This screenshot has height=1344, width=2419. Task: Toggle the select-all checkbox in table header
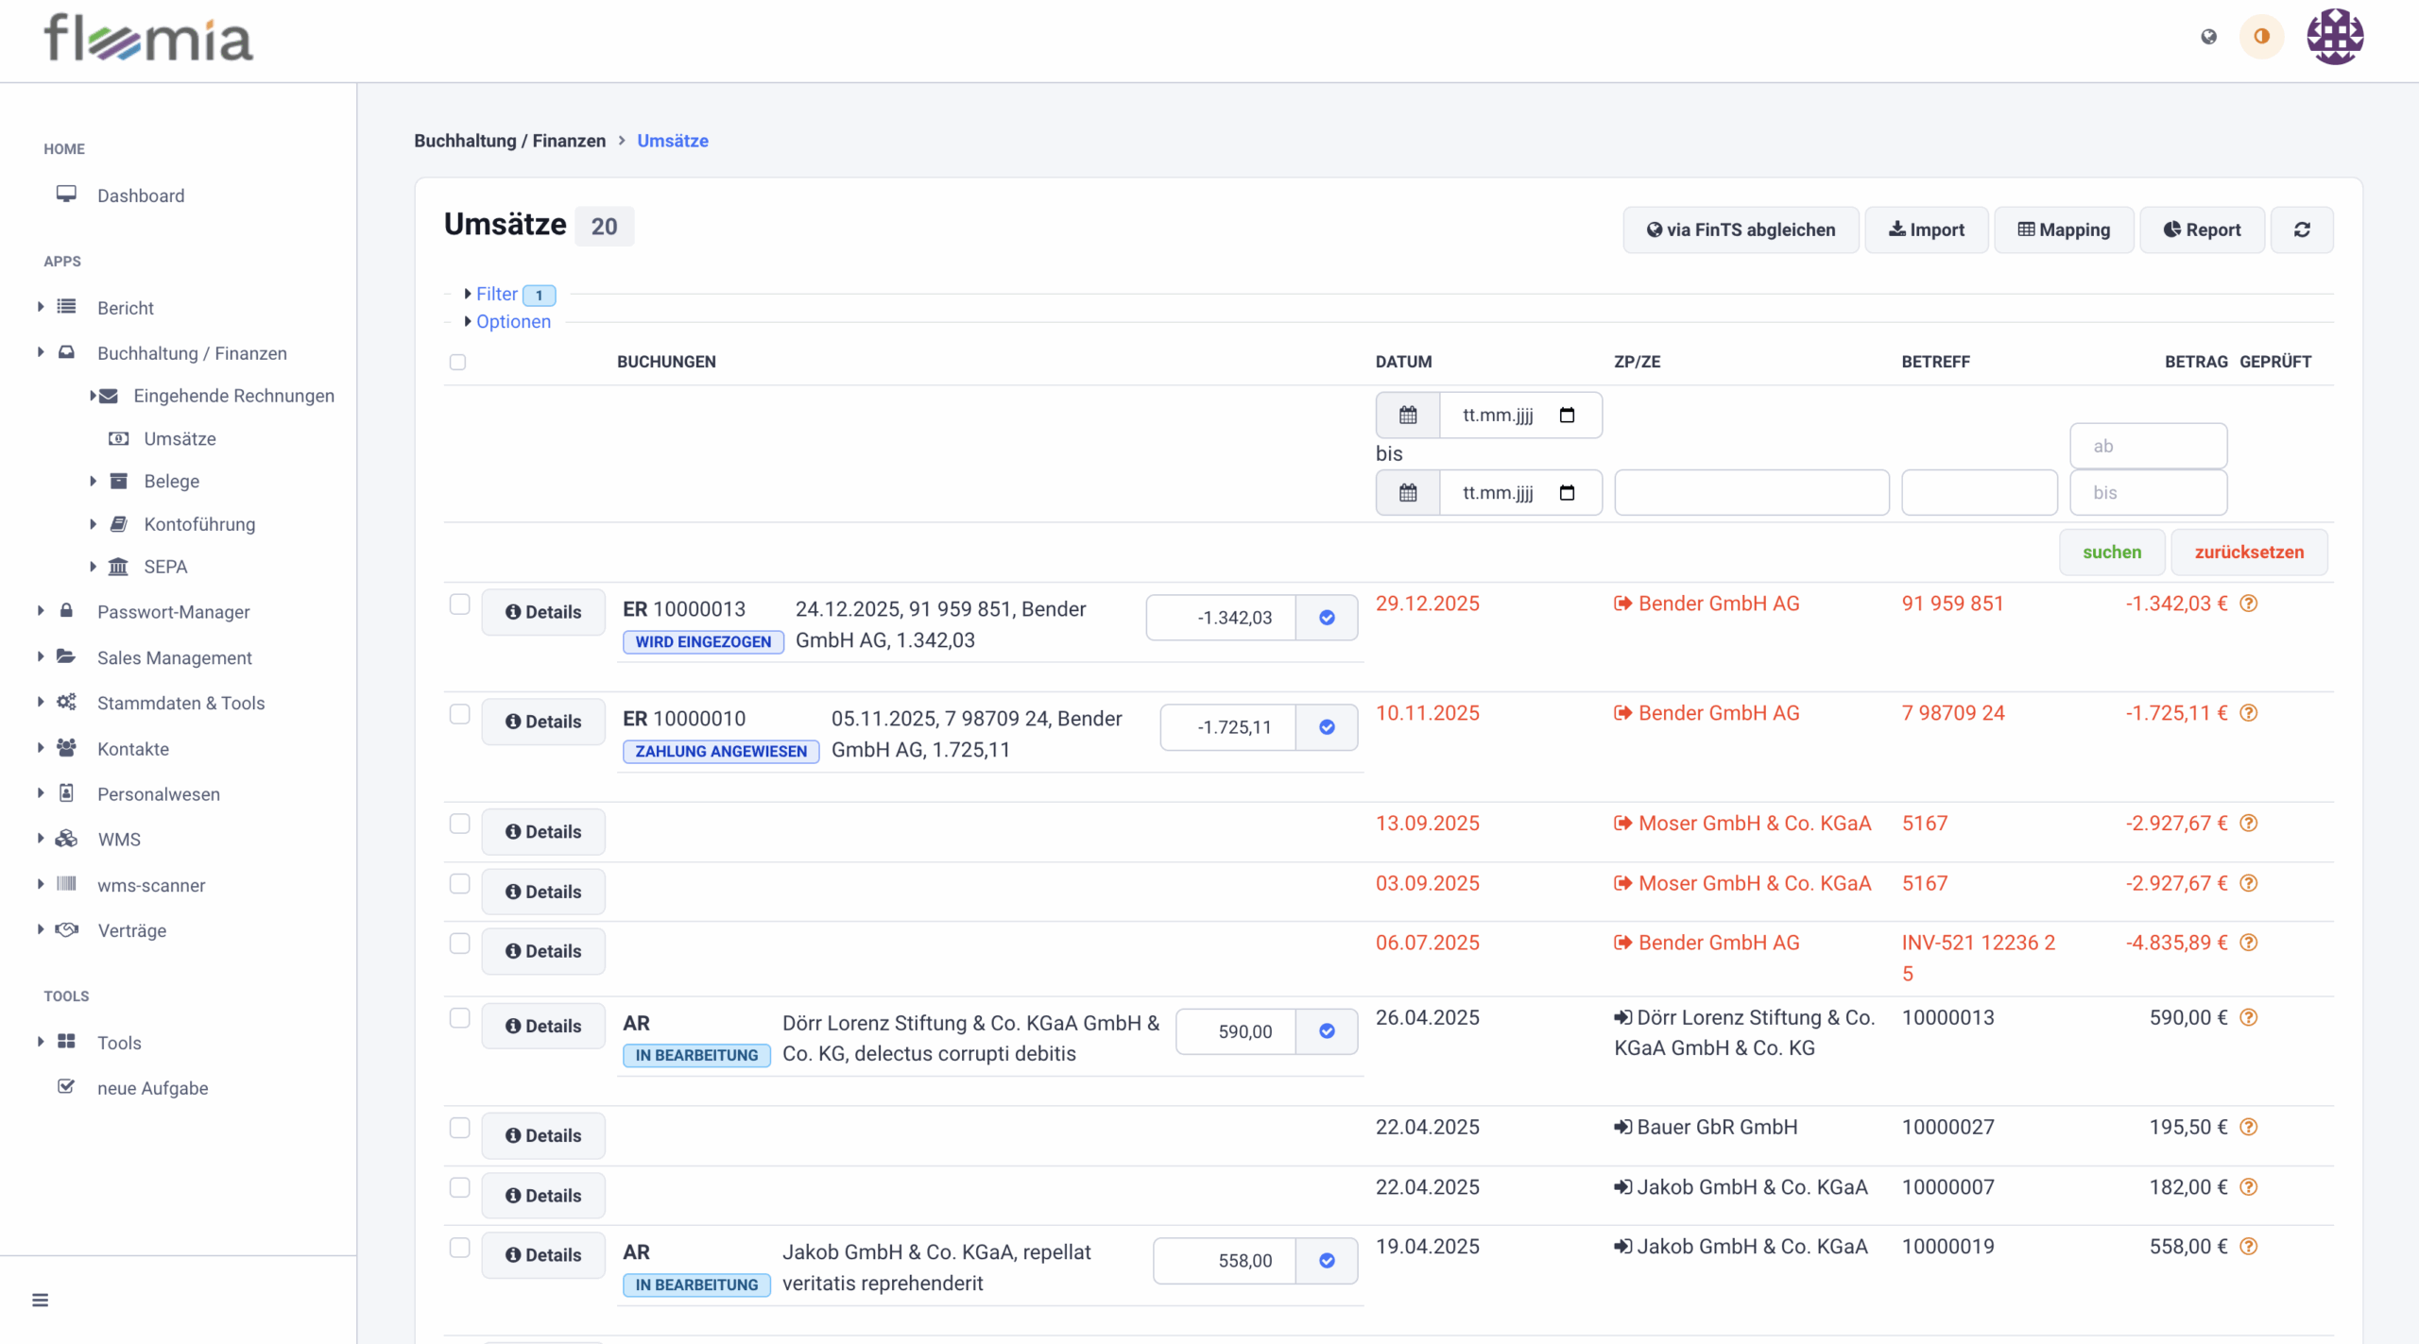click(x=457, y=362)
